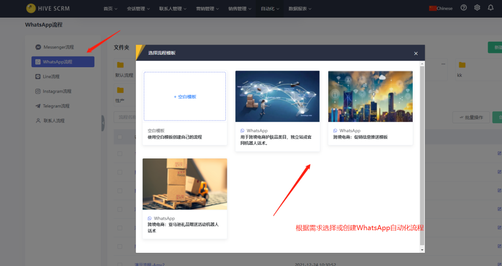Screen dimensions: 502x266
Task: Click the dialog's vertical scrollbar thumb
Action: [422, 156]
